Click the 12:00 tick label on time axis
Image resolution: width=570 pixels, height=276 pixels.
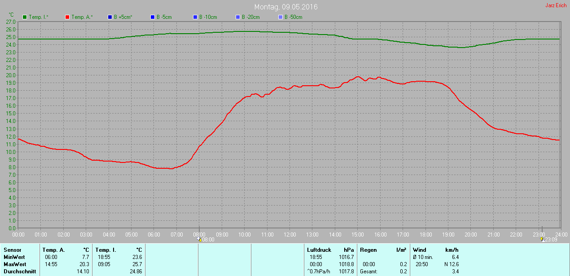[x=290, y=234]
